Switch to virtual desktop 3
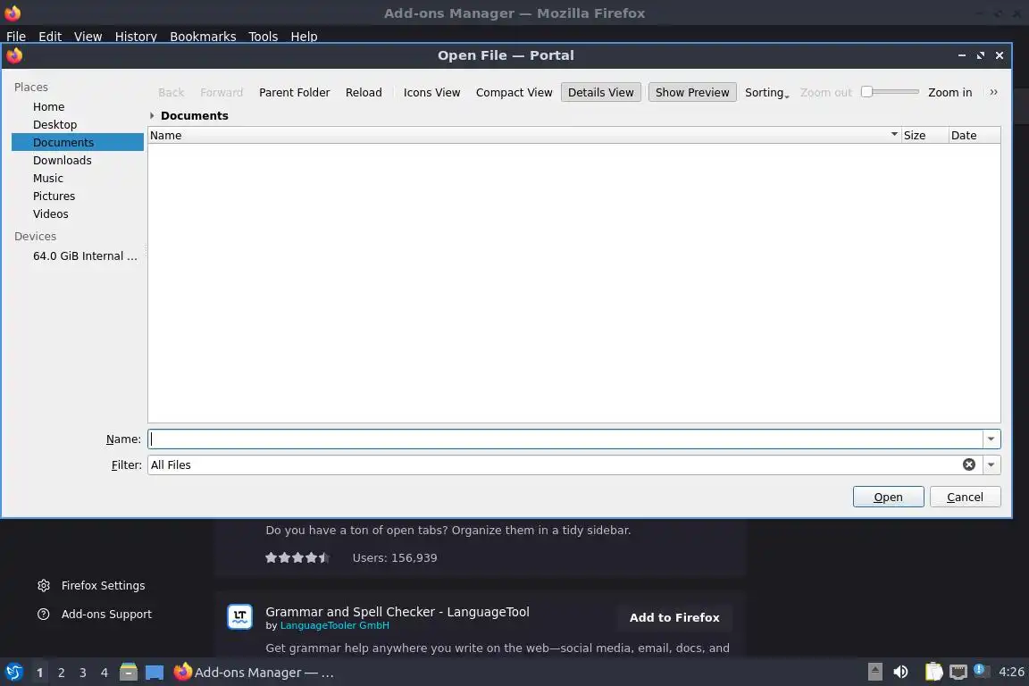The width and height of the screenshot is (1029, 686). click(x=83, y=673)
